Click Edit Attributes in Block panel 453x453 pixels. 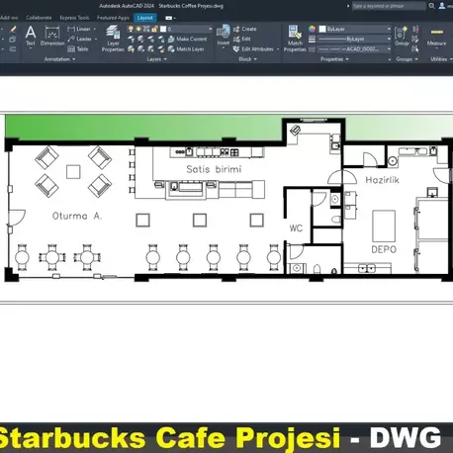(253, 49)
